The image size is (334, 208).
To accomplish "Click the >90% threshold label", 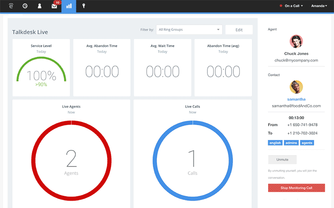I will coord(41,85).
